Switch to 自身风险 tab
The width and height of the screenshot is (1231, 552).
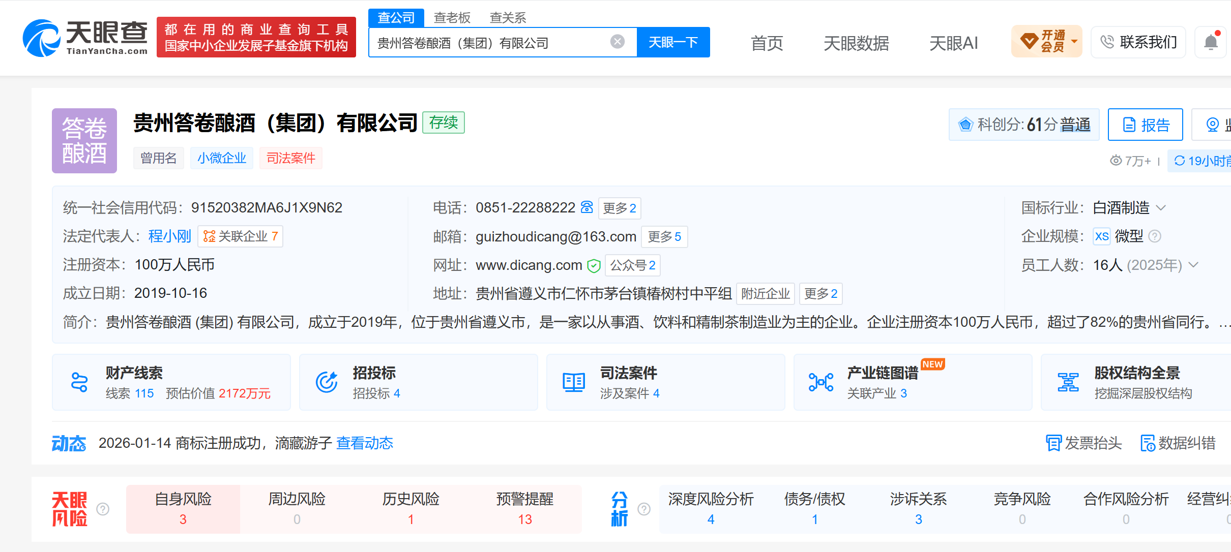point(183,509)
